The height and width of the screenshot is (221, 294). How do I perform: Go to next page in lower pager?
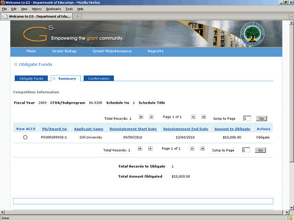pos(192,149)
